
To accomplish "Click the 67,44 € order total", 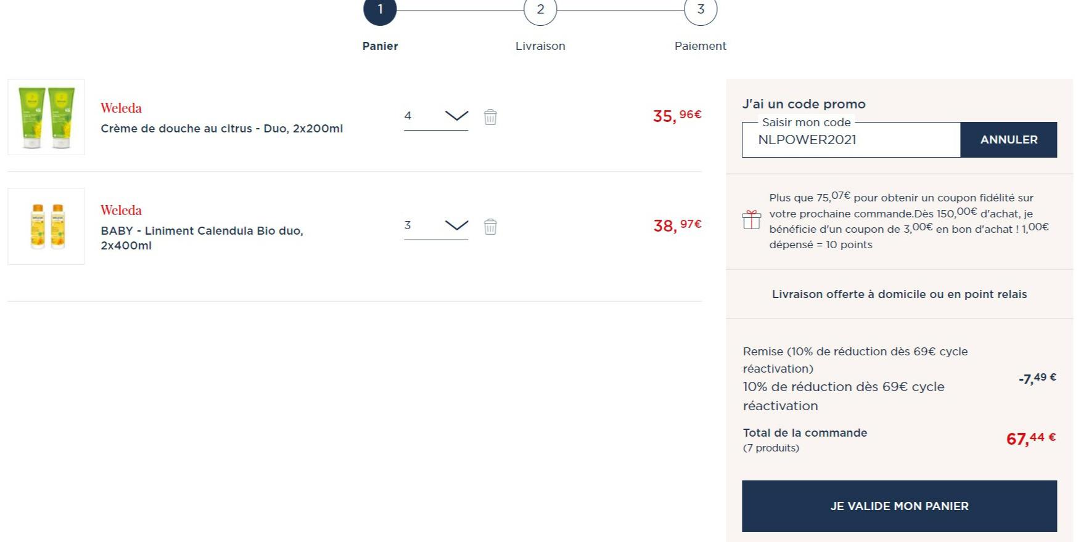I will pos(1030,439).
